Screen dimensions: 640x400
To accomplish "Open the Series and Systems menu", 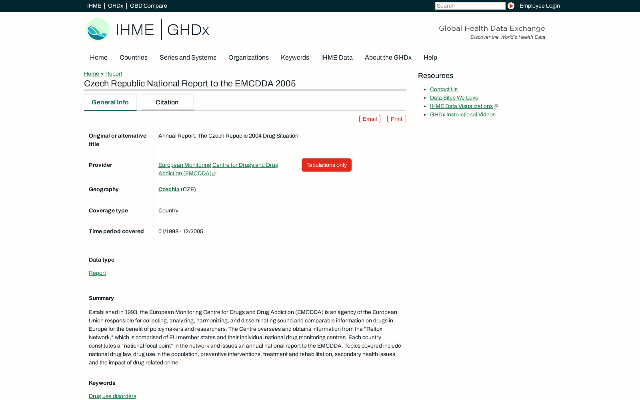I will [188, 58].
